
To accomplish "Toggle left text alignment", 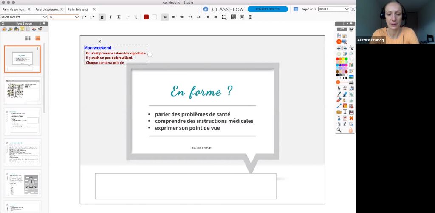I will tap(165, 17).
